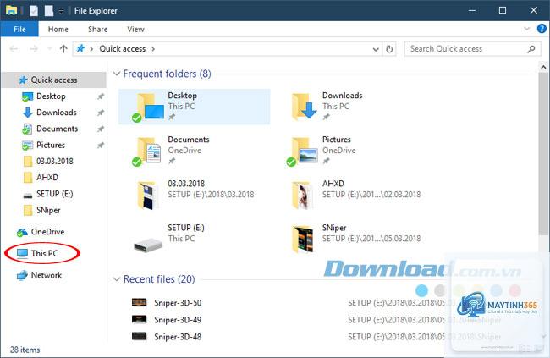This screenshot has width=550, height=358.
Task: Expand the ribbon with the chevron
Action: pos(526,29)
